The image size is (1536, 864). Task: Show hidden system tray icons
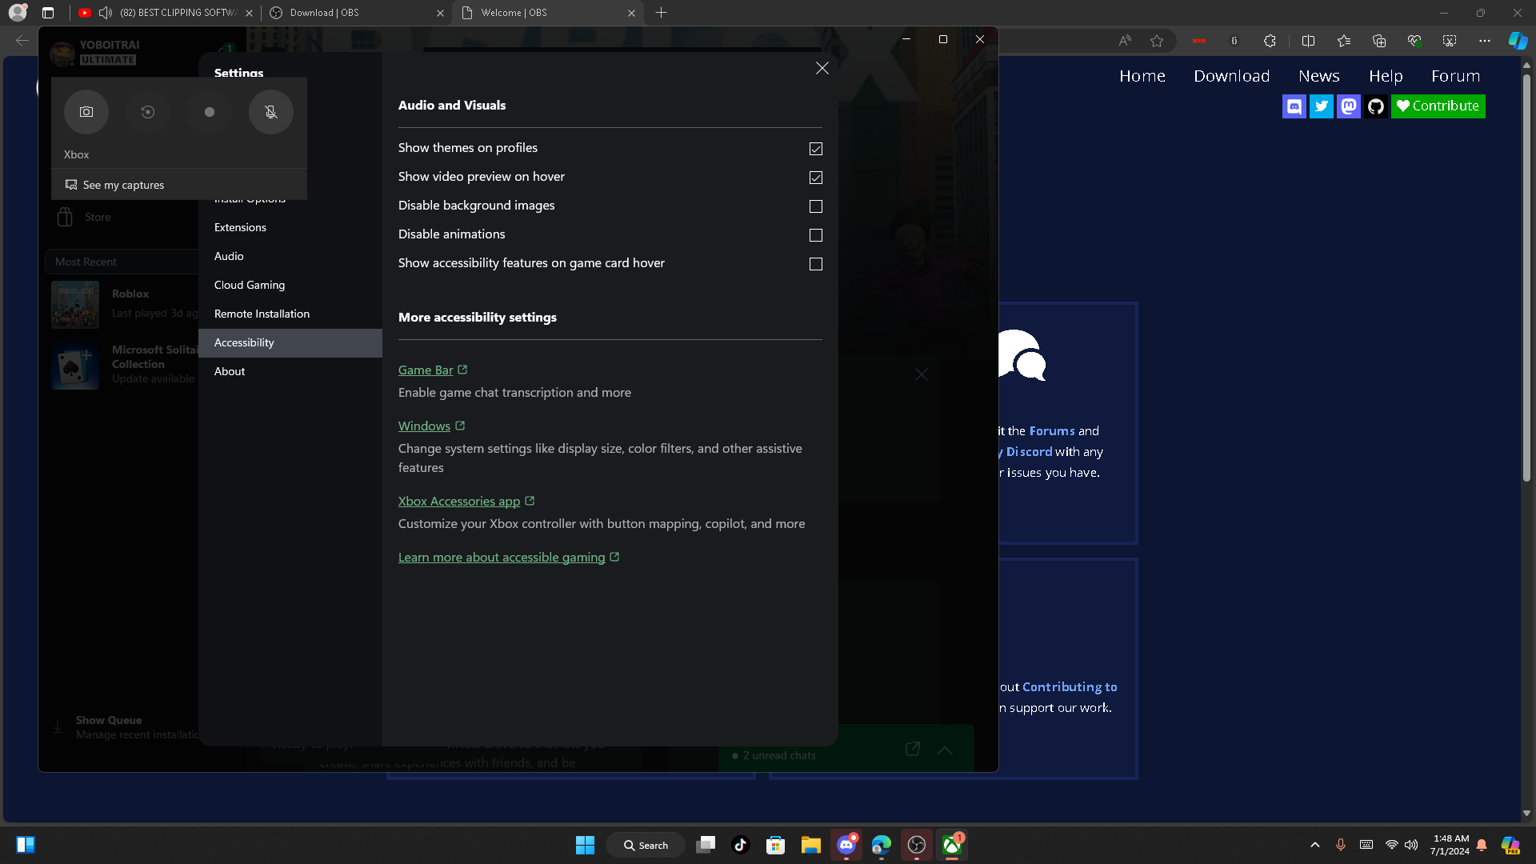[1315, 845]
